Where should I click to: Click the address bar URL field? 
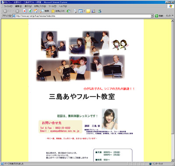click(82, 16)
